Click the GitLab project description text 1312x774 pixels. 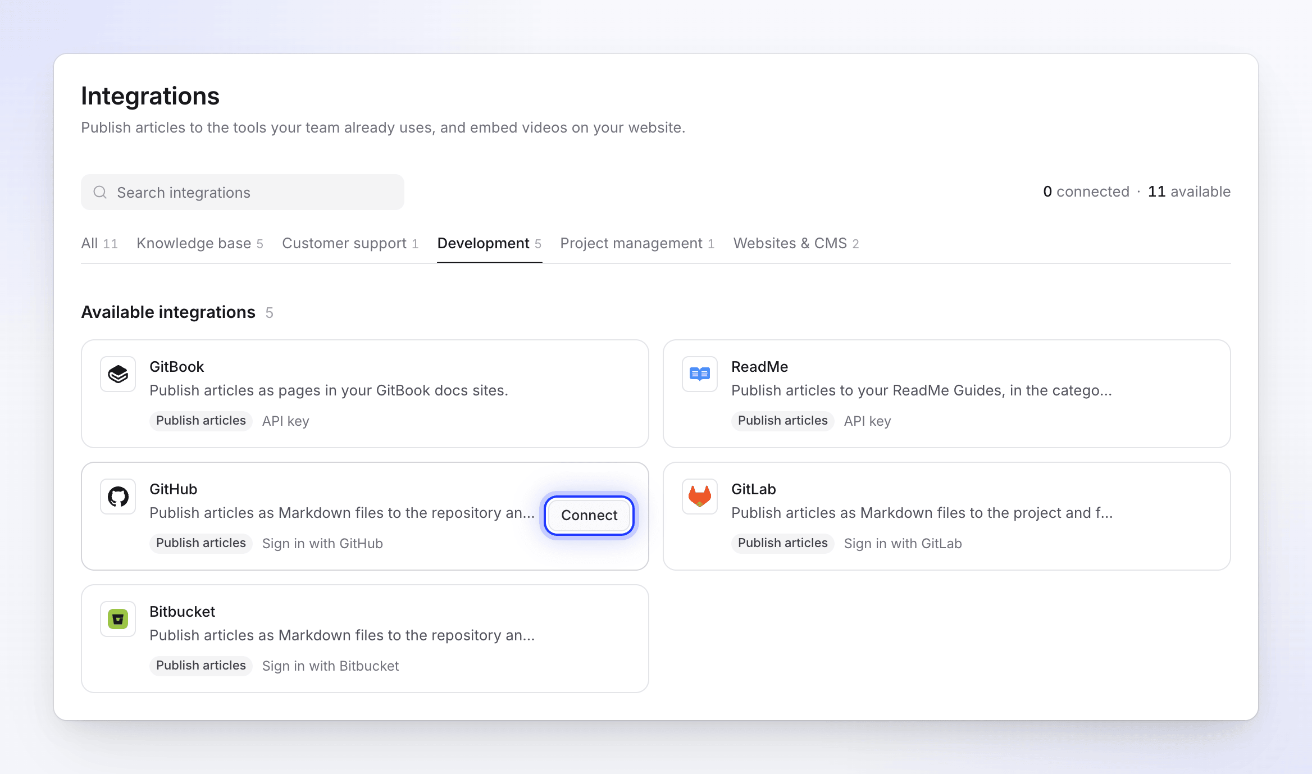click(x=922, y=513)
